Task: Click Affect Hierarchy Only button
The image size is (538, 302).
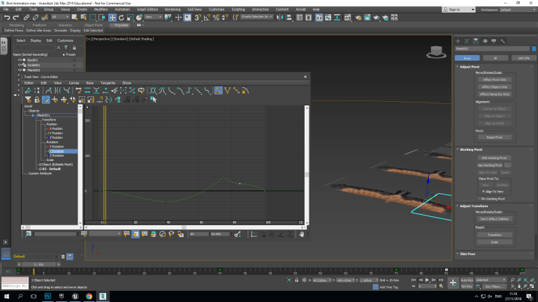Action: 495,94
